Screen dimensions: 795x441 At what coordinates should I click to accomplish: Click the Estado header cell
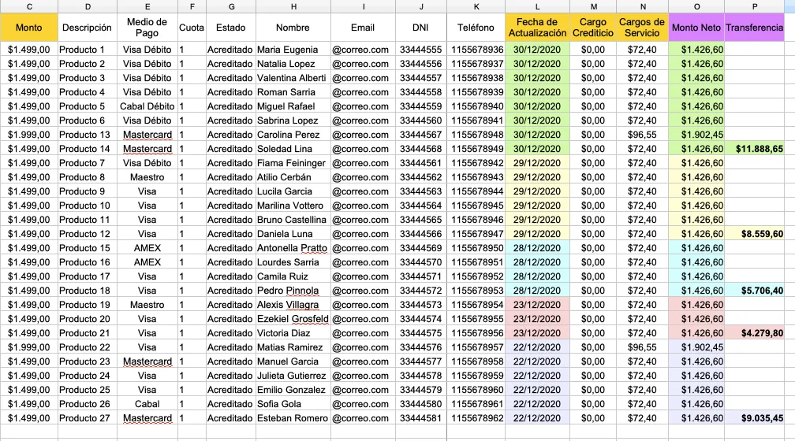pos(230,28)
